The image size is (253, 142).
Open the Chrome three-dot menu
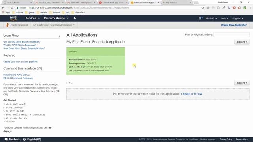point(250,8)
